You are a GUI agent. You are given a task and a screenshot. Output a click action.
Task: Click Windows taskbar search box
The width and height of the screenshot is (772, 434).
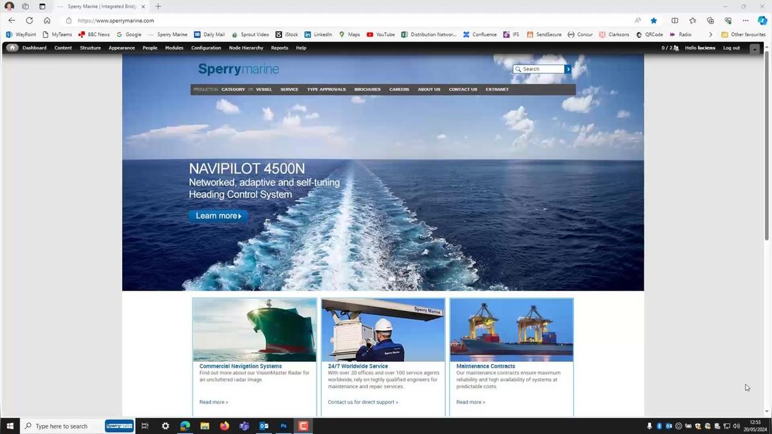[x=61, y=426]
